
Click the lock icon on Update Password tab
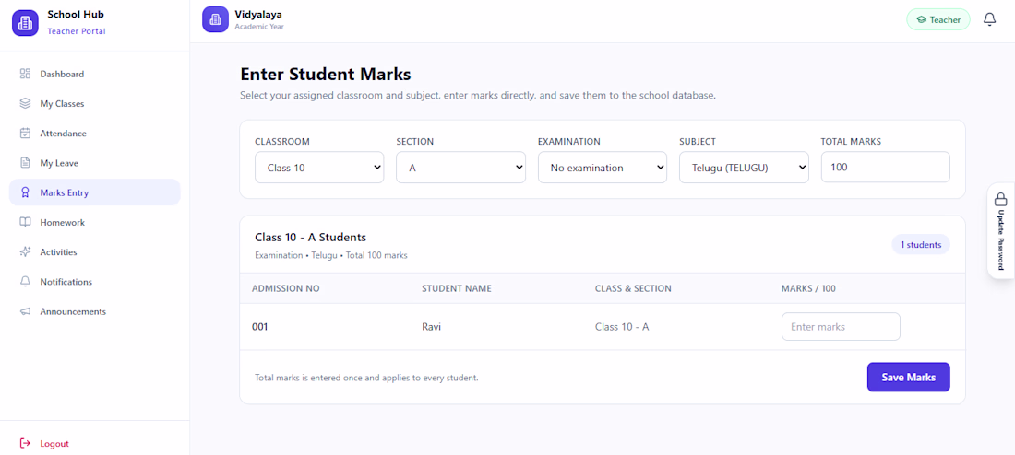(1001, 198)
